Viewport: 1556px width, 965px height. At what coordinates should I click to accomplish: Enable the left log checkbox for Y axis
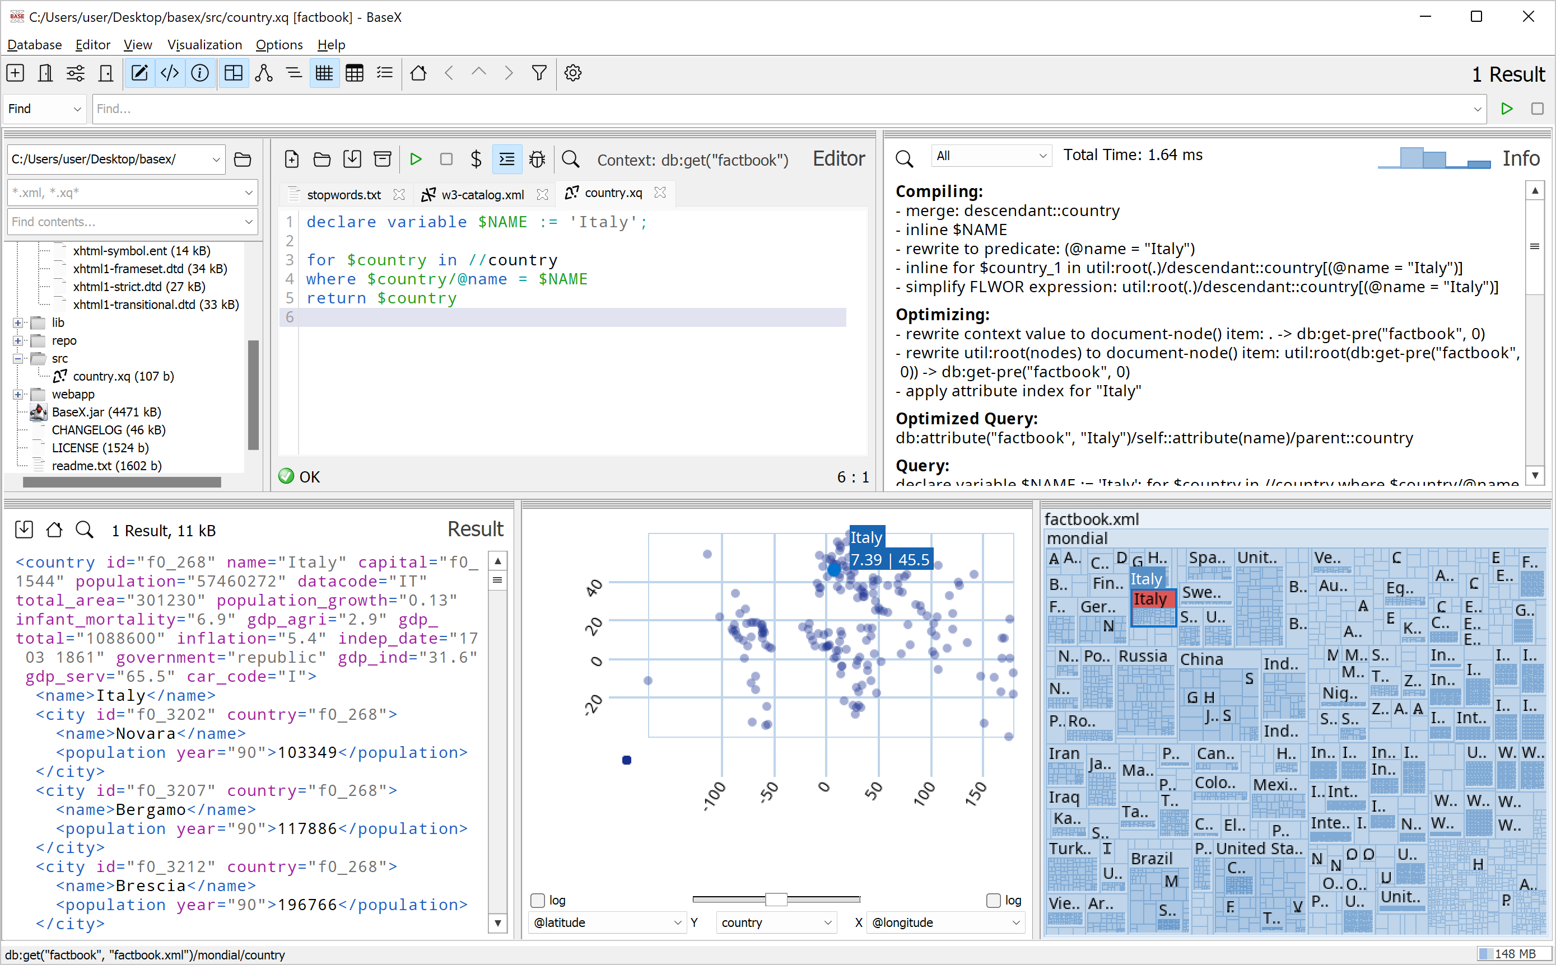pos(538,900)
